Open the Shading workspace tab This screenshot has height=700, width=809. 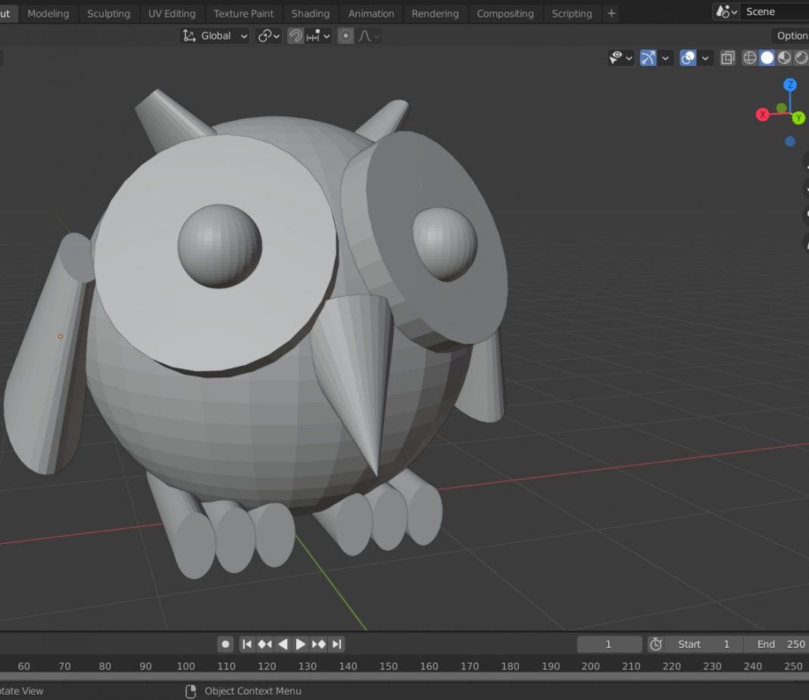[311, 14]
